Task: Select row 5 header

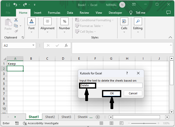Action: (4, 84)
